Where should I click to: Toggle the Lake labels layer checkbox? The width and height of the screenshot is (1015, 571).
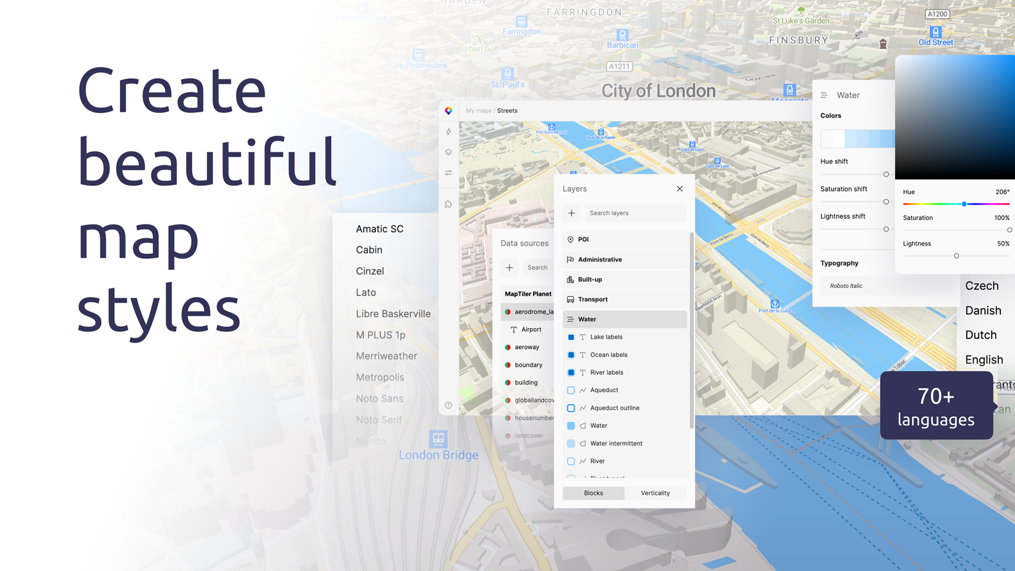pos(571,337)
